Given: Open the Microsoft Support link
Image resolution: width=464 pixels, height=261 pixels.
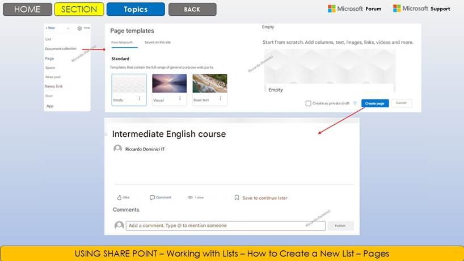Looking at the screenshot, I should point(421,9).
